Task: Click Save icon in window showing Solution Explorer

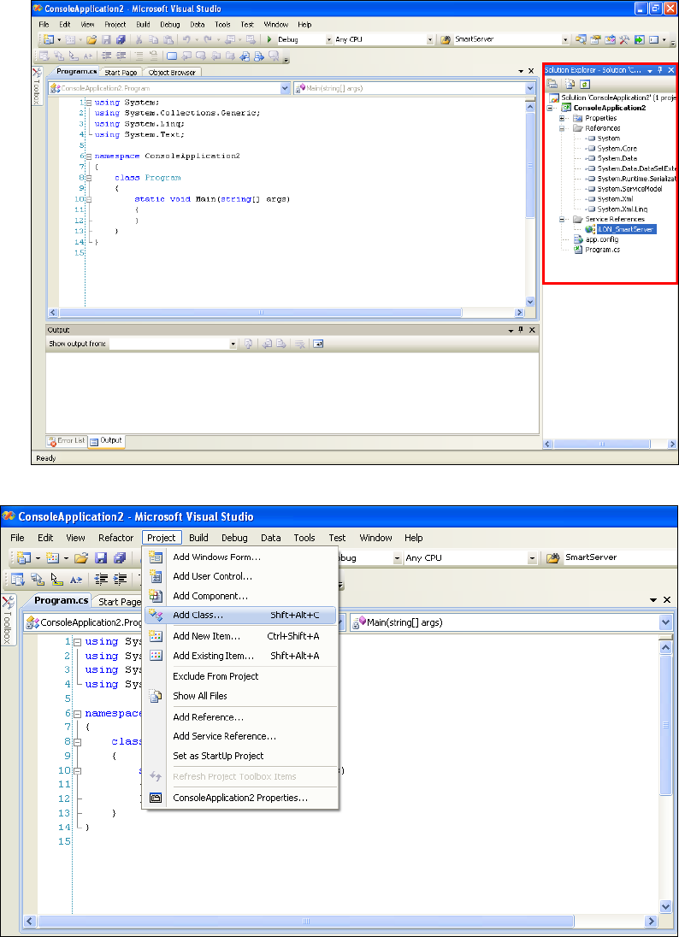Action: tap(106, 39)
